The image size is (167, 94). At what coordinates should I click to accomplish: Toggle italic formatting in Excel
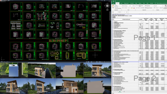124,8
